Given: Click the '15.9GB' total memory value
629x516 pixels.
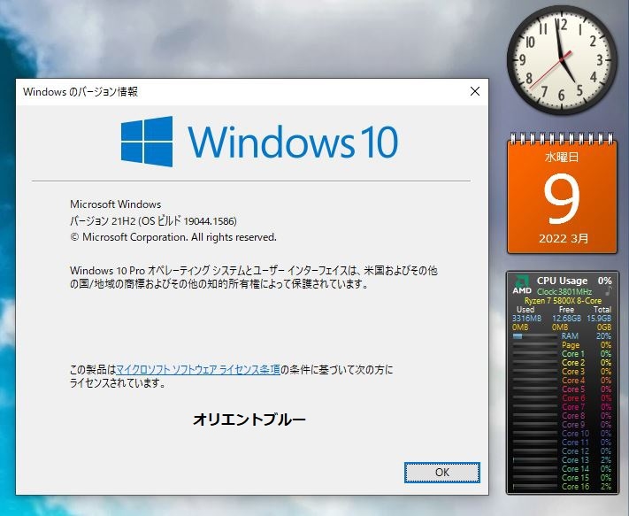Looking at the screenshot, I should (x=599, y=319).
